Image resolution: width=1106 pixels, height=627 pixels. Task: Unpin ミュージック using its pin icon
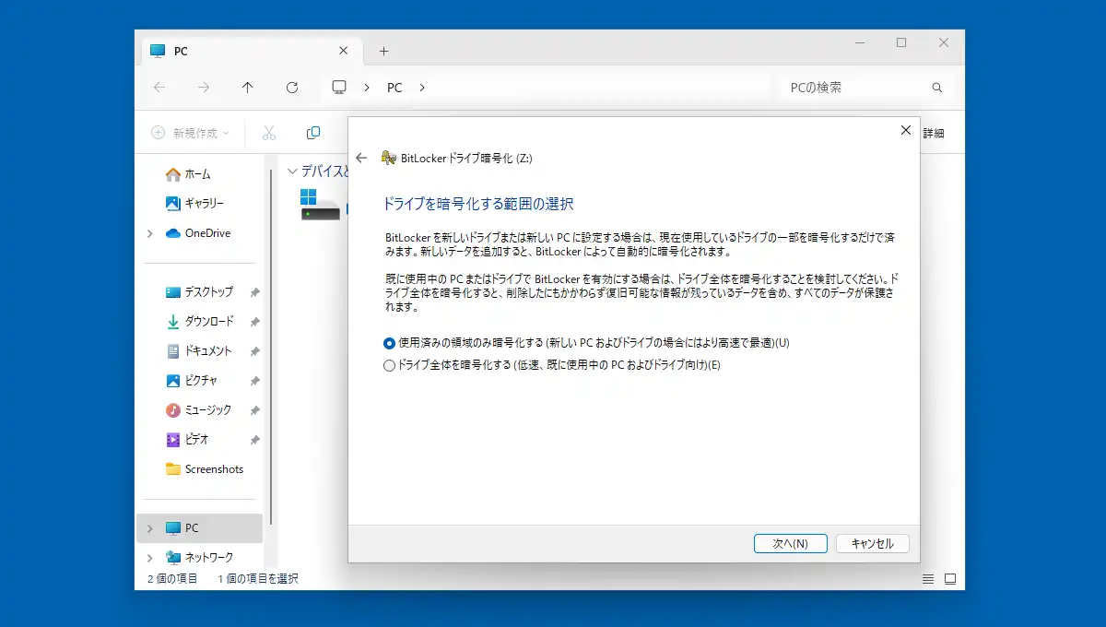point(254,410)
